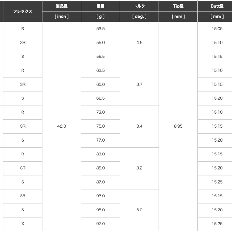Click the 97.0 weight cell
This screenshot has height=232, width=232.
(100, 224)
